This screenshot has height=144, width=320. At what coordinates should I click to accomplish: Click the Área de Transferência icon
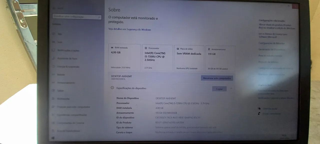(53, 131)
